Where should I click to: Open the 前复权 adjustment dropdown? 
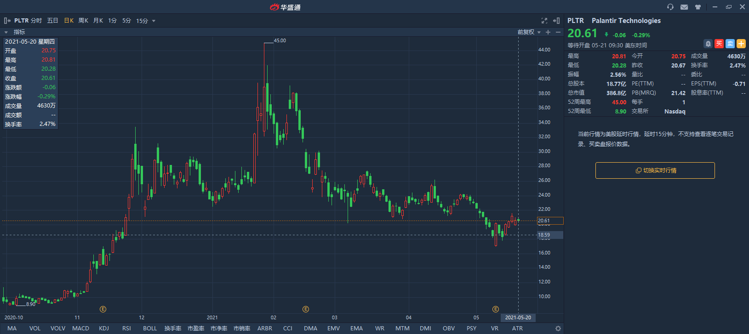coord(529,32)
